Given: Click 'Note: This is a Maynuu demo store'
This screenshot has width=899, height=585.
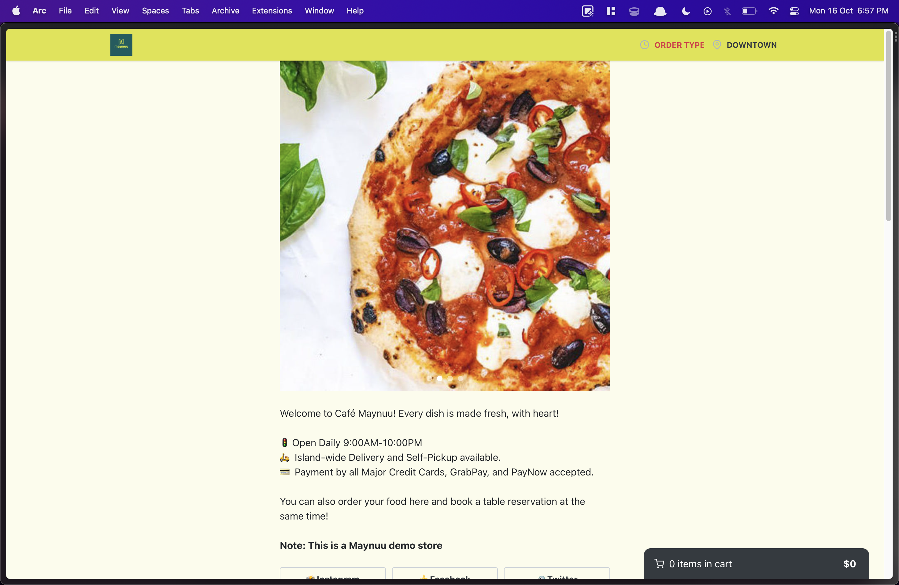Looking at the screenshot, I should pyautogui.click(x=361, y=545).
